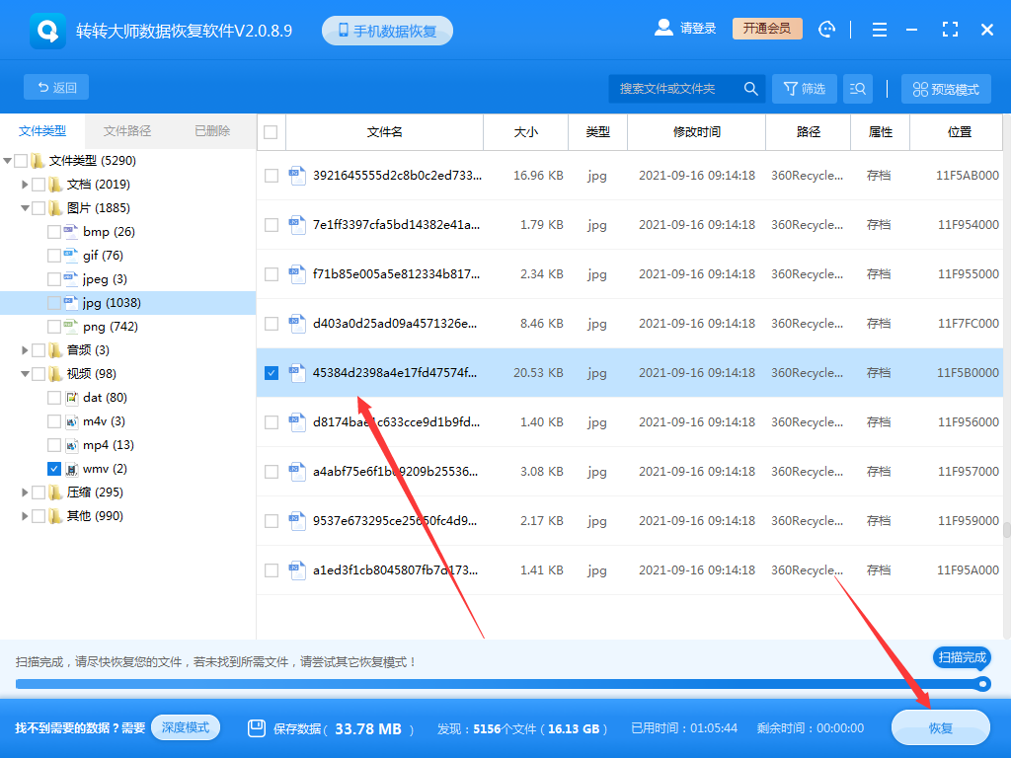Open the phone data recovery mode
1011x758 pixels.
pyautogui.click(x=386, y=30)
